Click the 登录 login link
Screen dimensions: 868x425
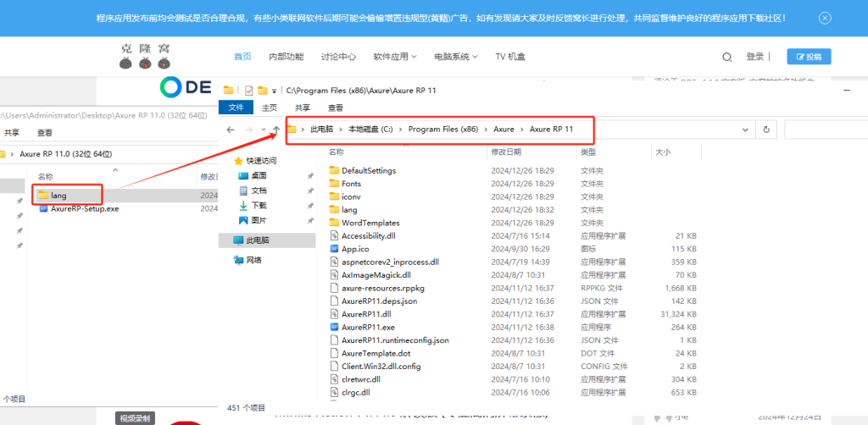pyautogui.click(x=755, y=57)
